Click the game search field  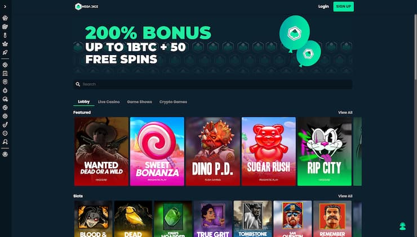coord(213,84)
